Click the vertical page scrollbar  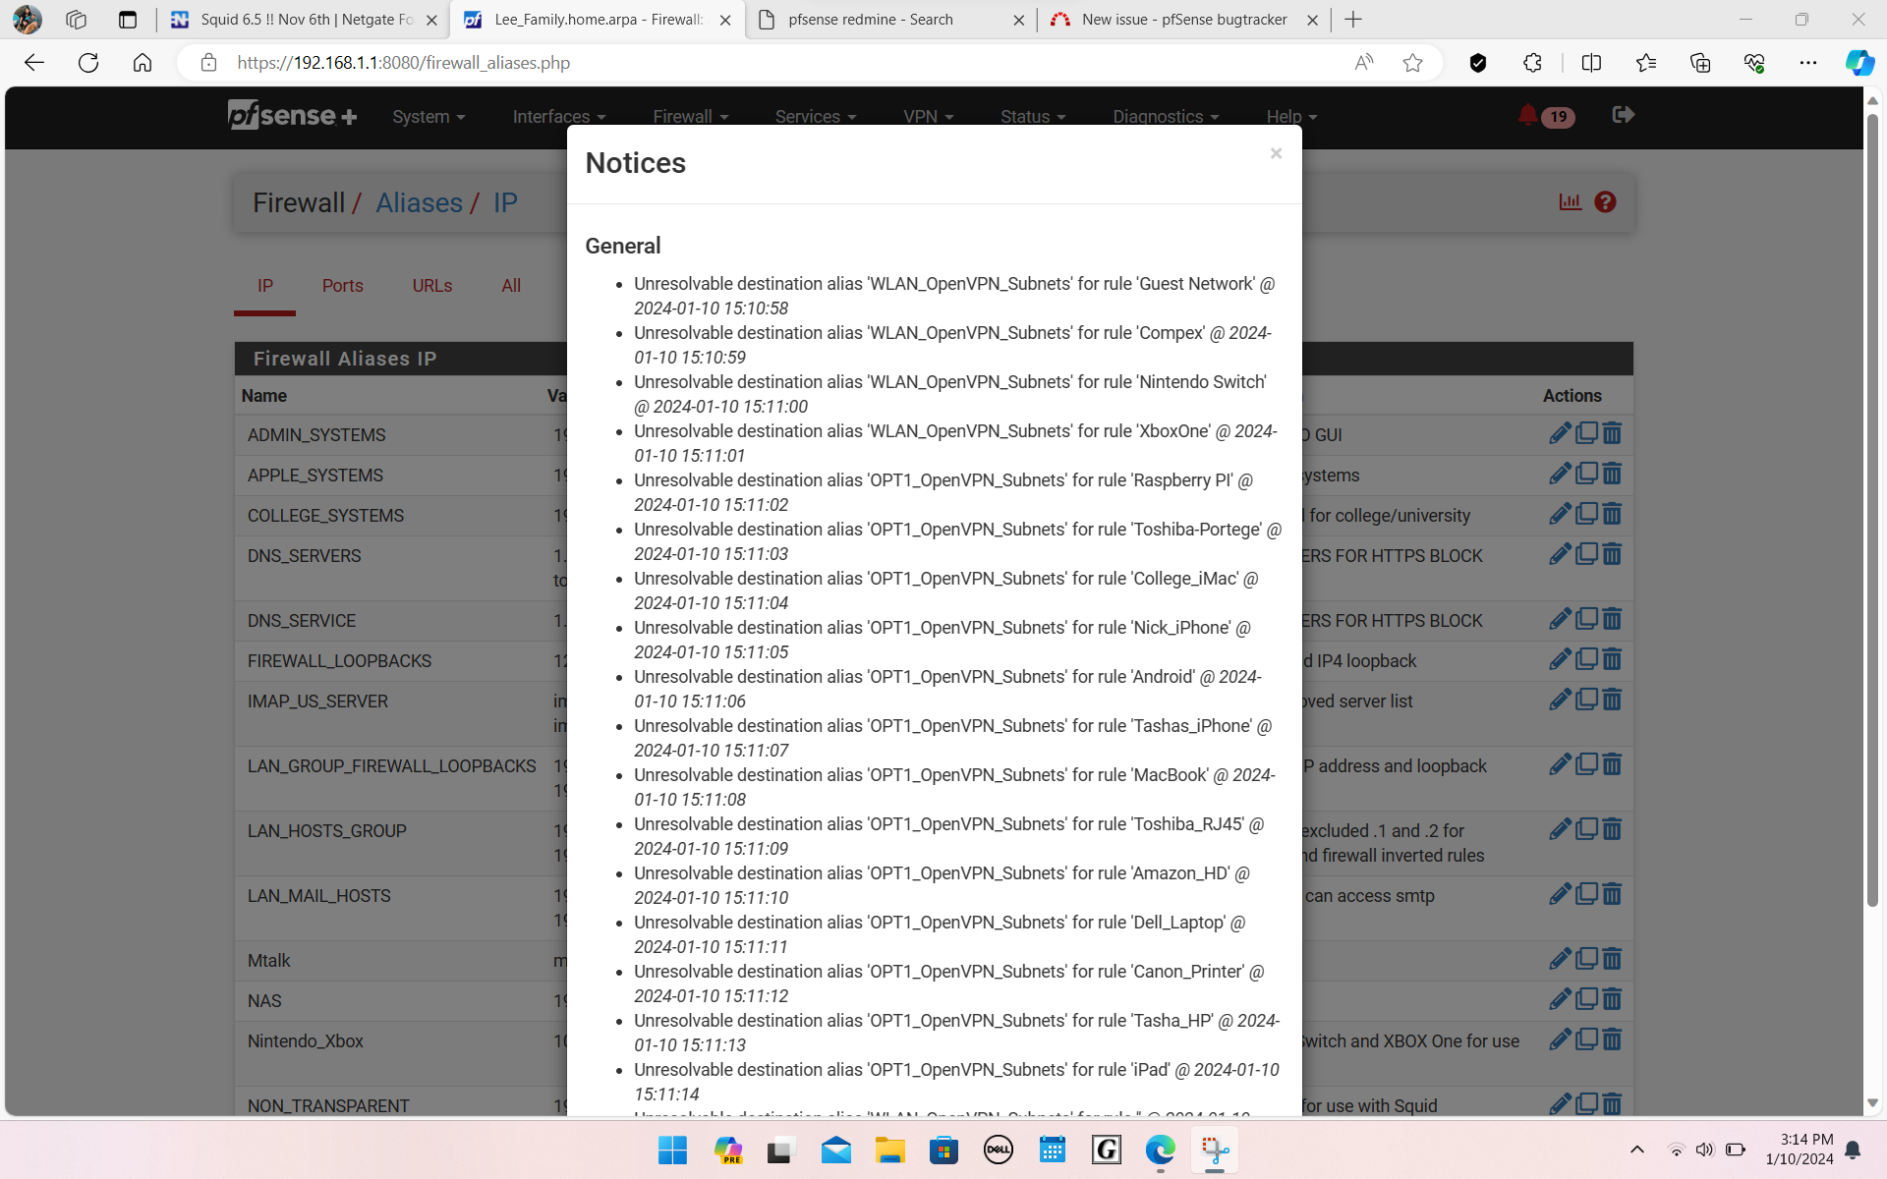pos(1870,589)
